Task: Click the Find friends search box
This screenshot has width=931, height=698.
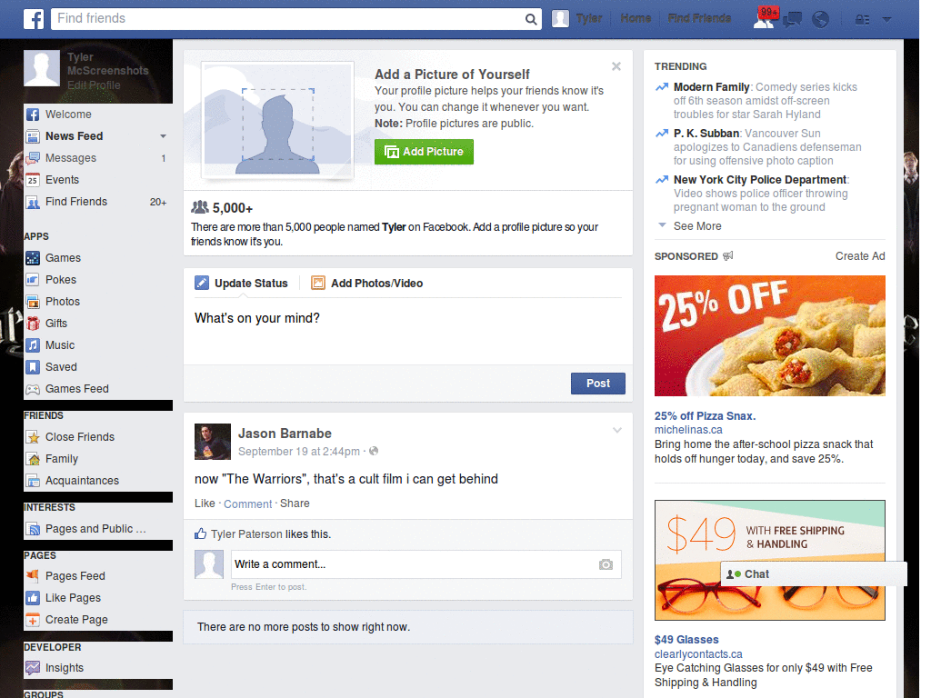Action: (289, 18)
